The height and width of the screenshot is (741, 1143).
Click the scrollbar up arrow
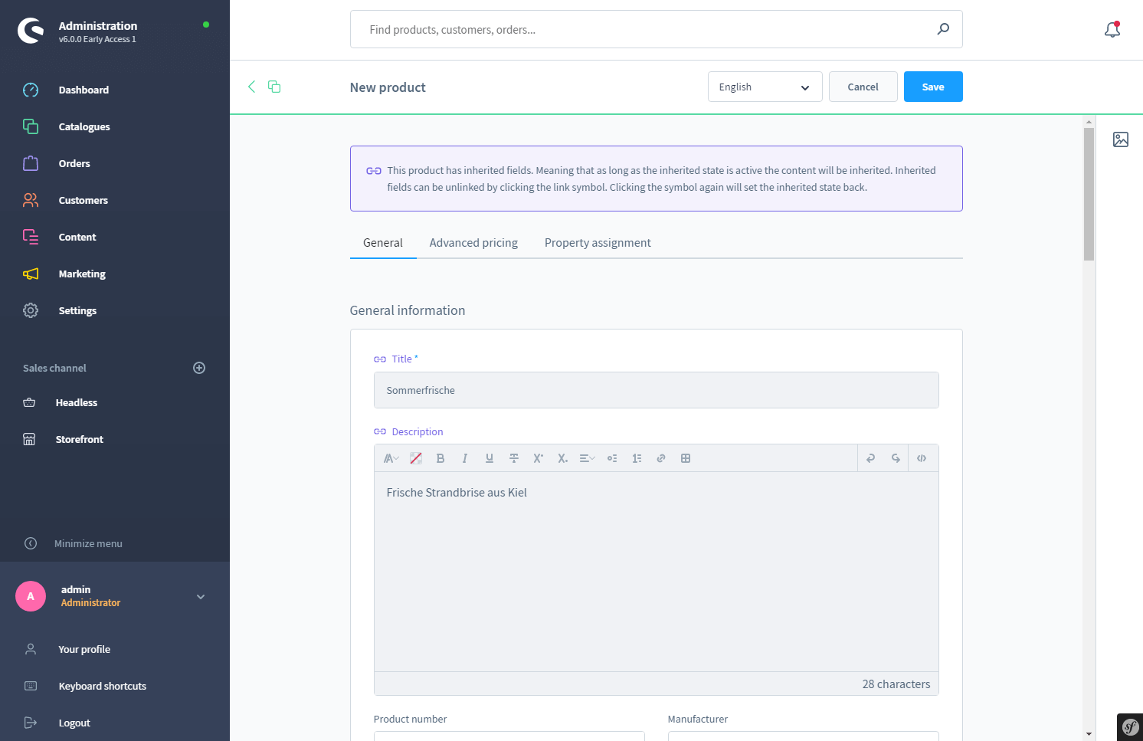point(1089,121)
